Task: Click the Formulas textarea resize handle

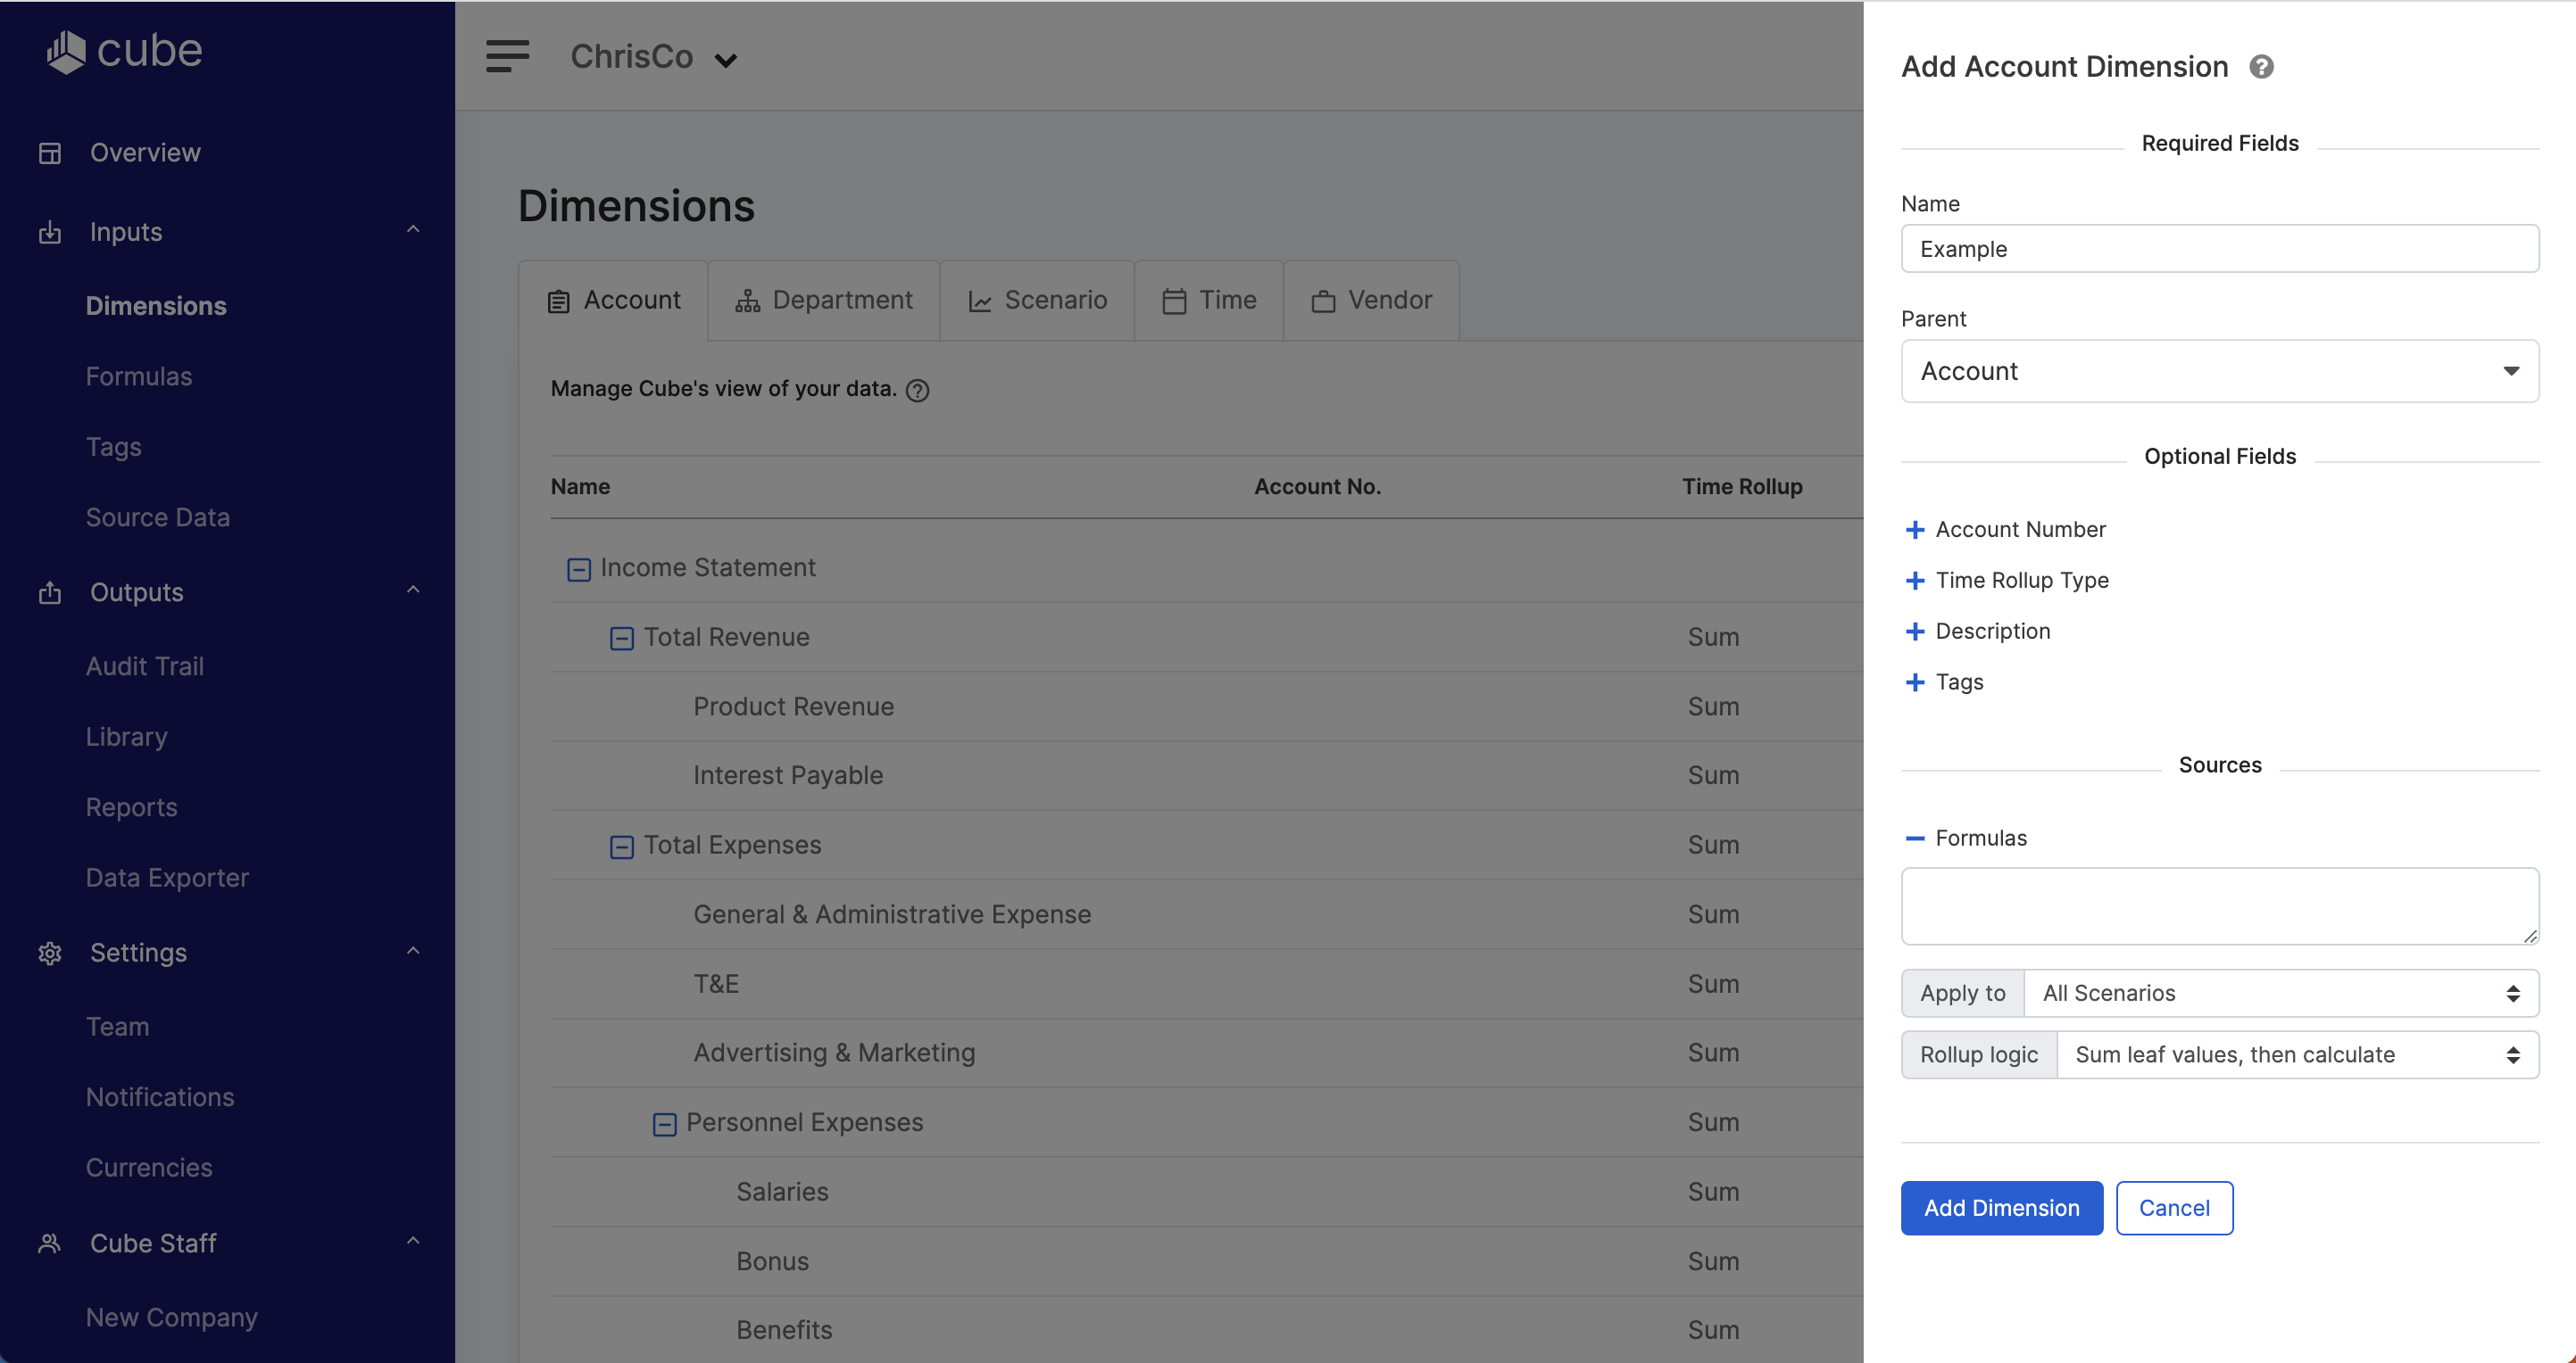Action: point(2530,937)
